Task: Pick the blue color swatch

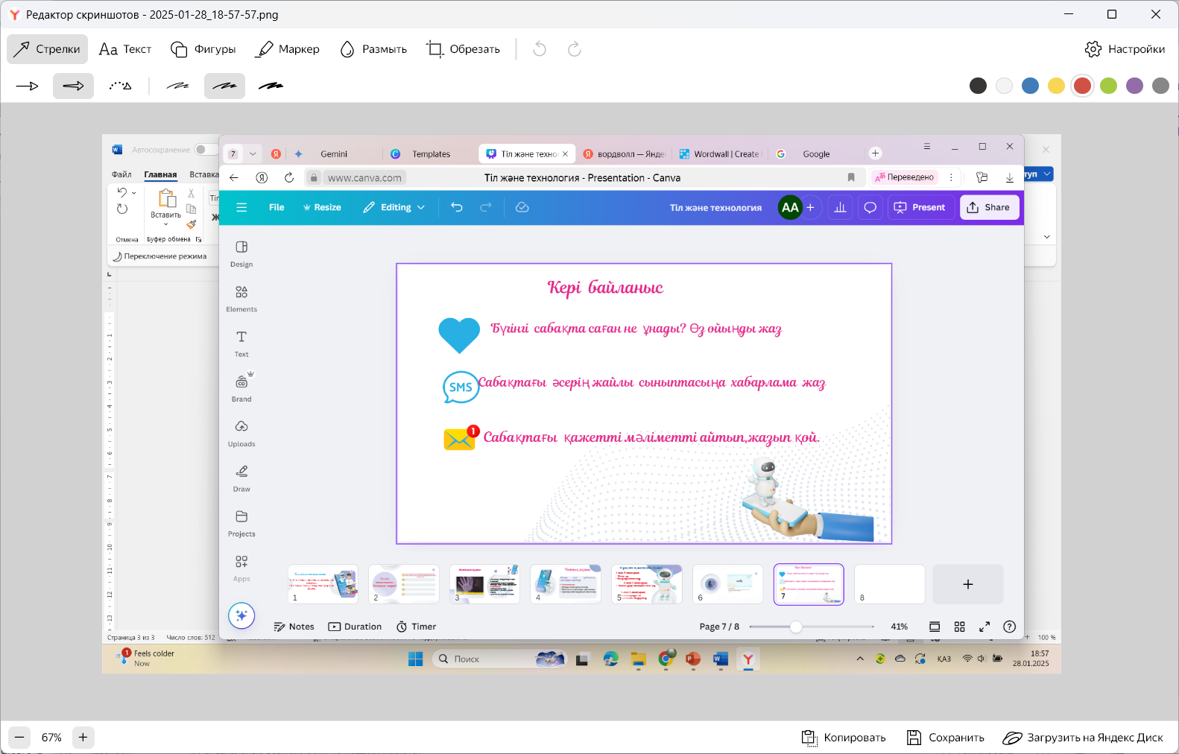Action: pos(1030,86)
